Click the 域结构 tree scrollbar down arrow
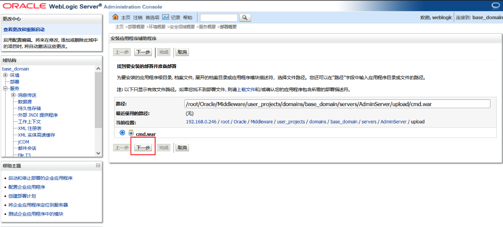Screen dimensions: 503x227 98,154
